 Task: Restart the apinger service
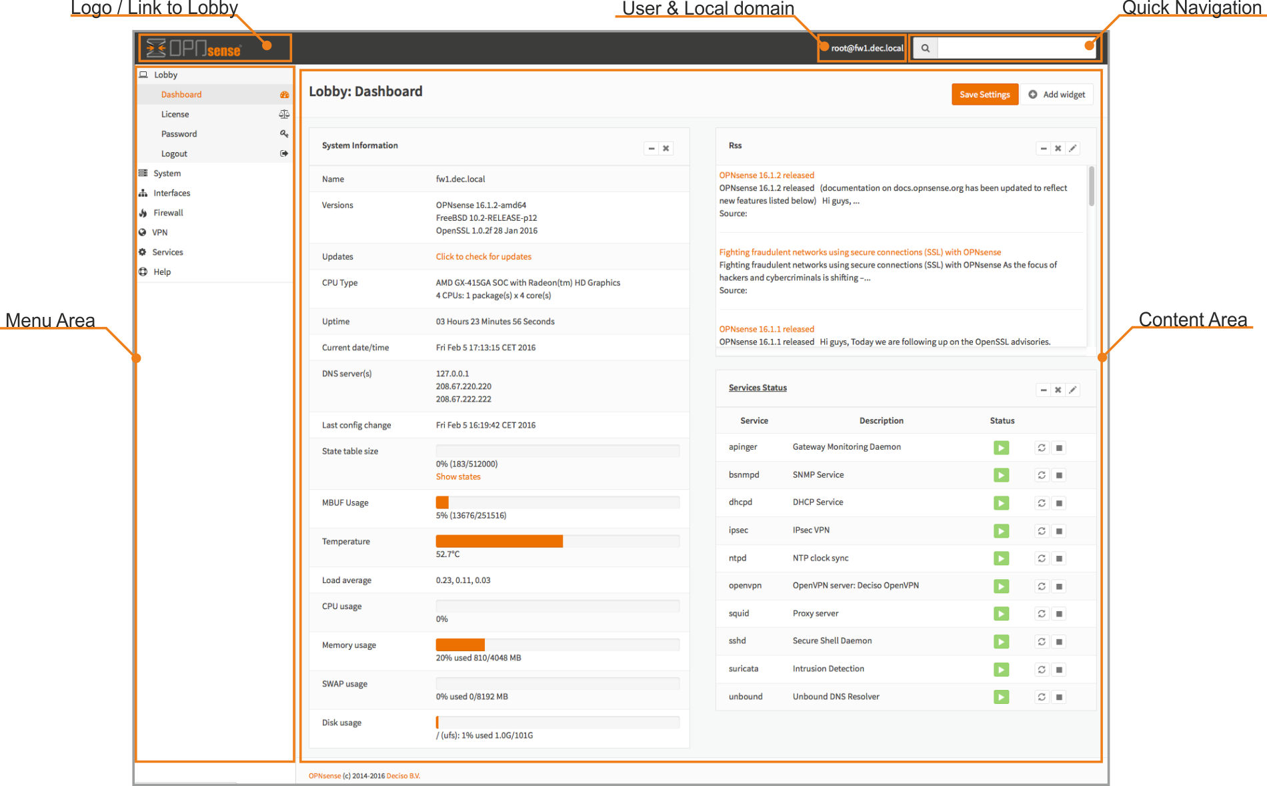(x=1042, y=448)
